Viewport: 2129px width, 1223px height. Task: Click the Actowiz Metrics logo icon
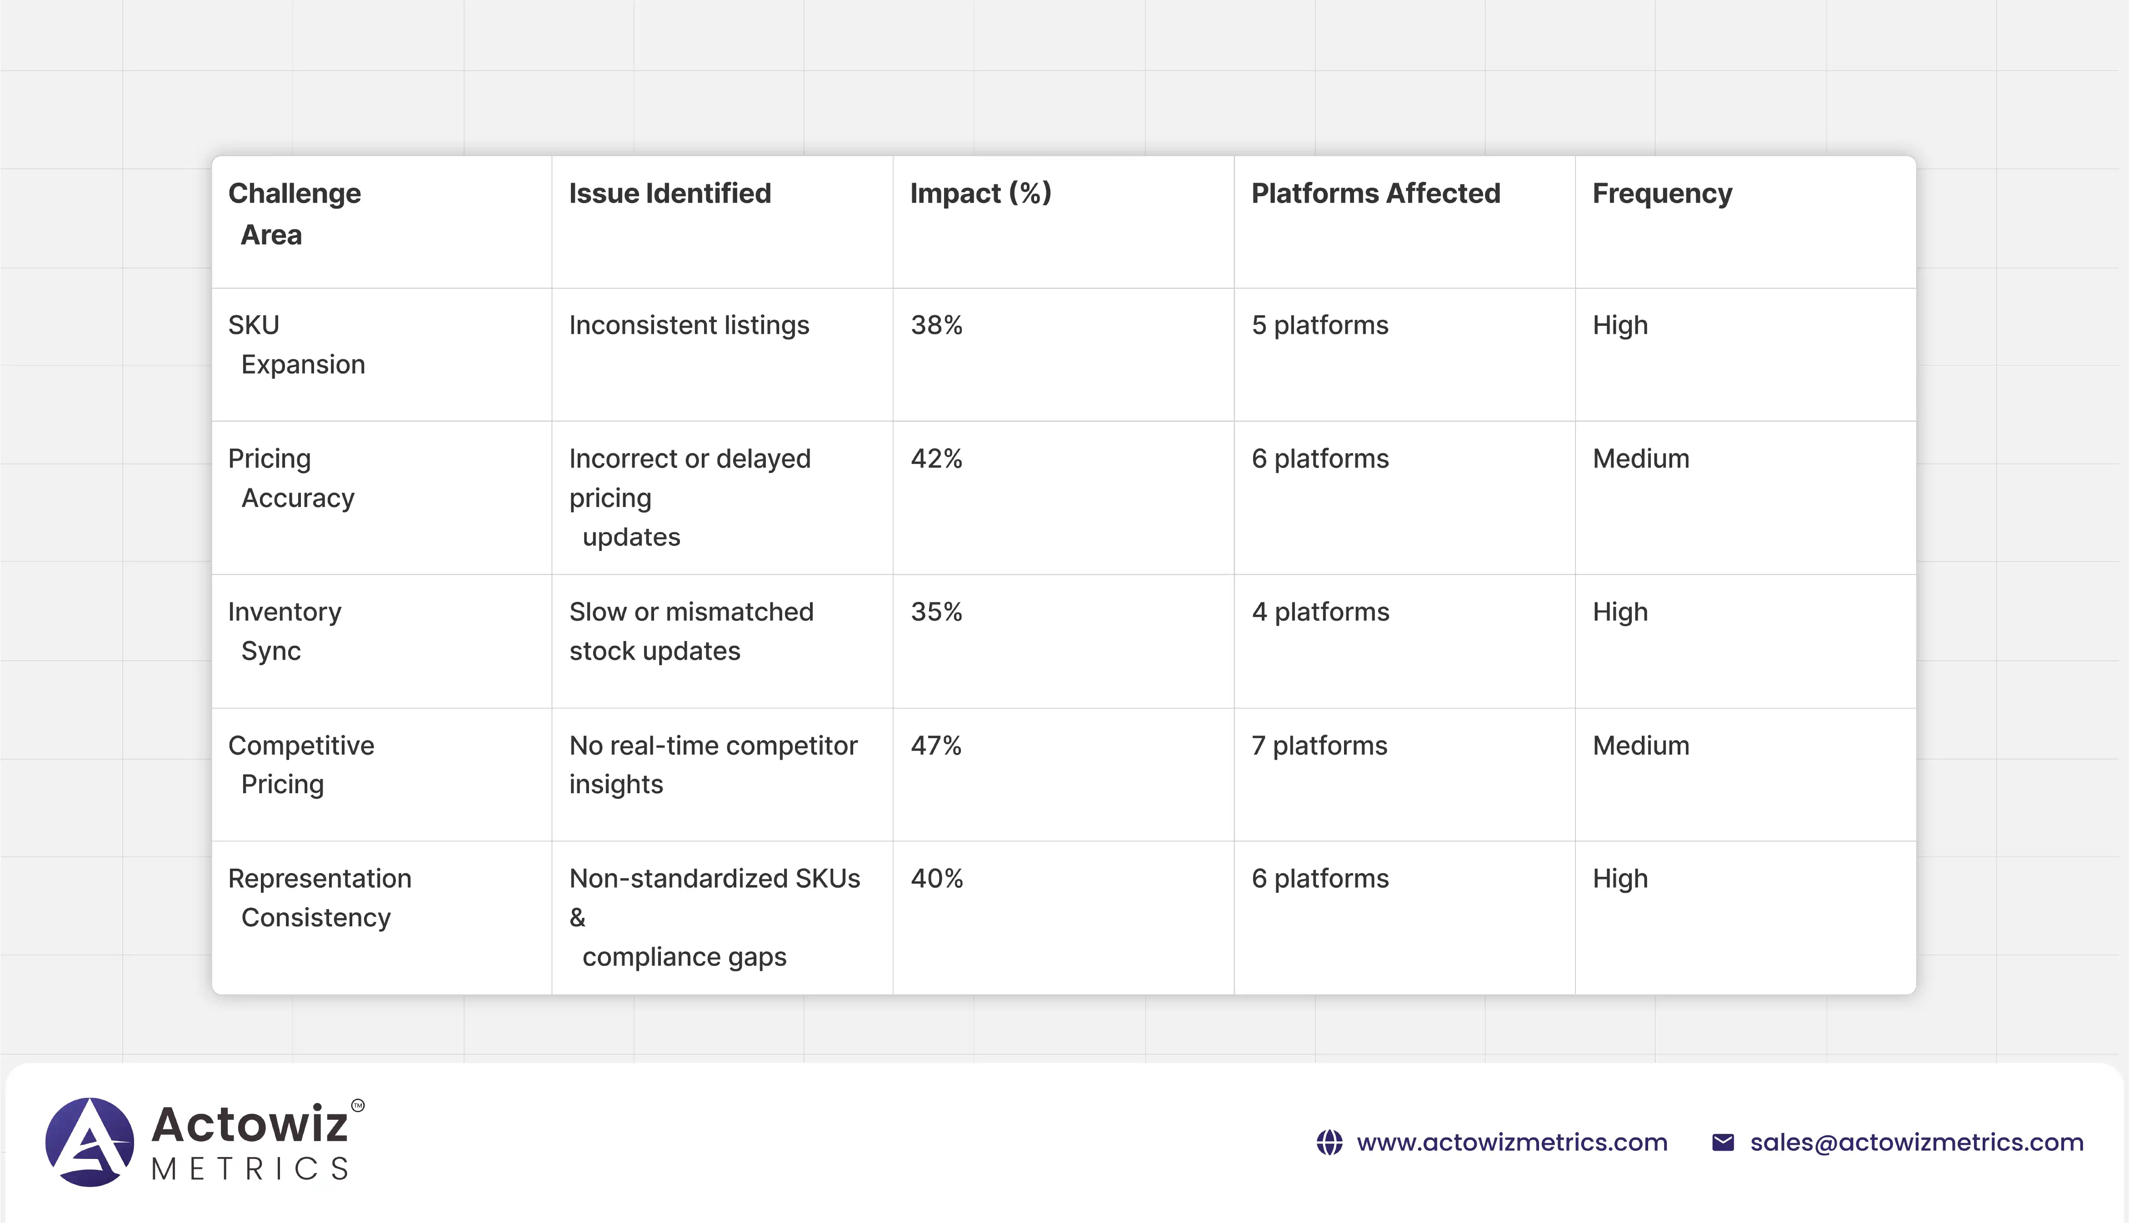[89, 1142]
